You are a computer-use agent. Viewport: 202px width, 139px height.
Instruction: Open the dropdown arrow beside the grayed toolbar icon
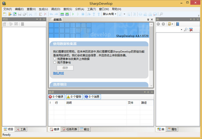pos(124,14)
